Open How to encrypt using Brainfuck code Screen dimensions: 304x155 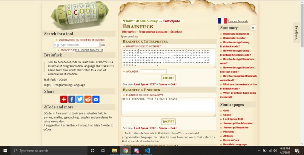tap(235, 44)
